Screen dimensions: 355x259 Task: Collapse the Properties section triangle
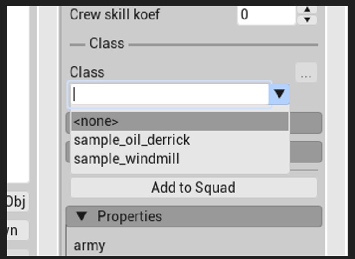coord(82,216)
